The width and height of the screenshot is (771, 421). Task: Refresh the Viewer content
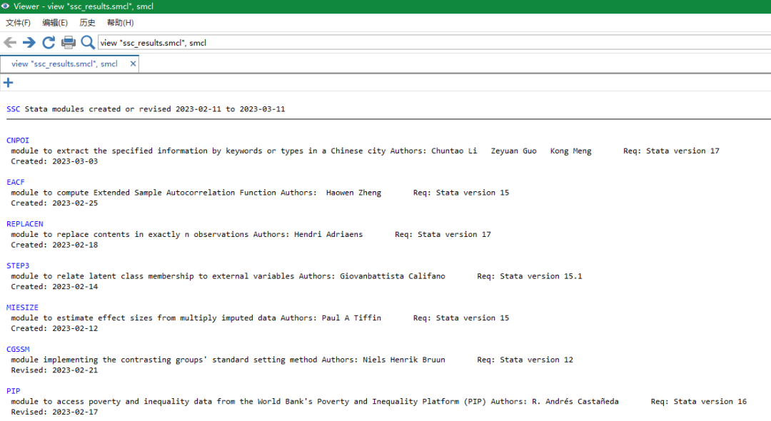coord(49,43)
